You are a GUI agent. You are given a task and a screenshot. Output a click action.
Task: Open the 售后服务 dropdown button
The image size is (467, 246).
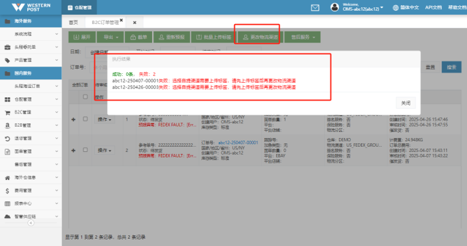point(302,37)
